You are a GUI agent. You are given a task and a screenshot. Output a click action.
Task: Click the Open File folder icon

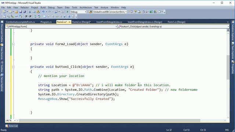[16, 12]
